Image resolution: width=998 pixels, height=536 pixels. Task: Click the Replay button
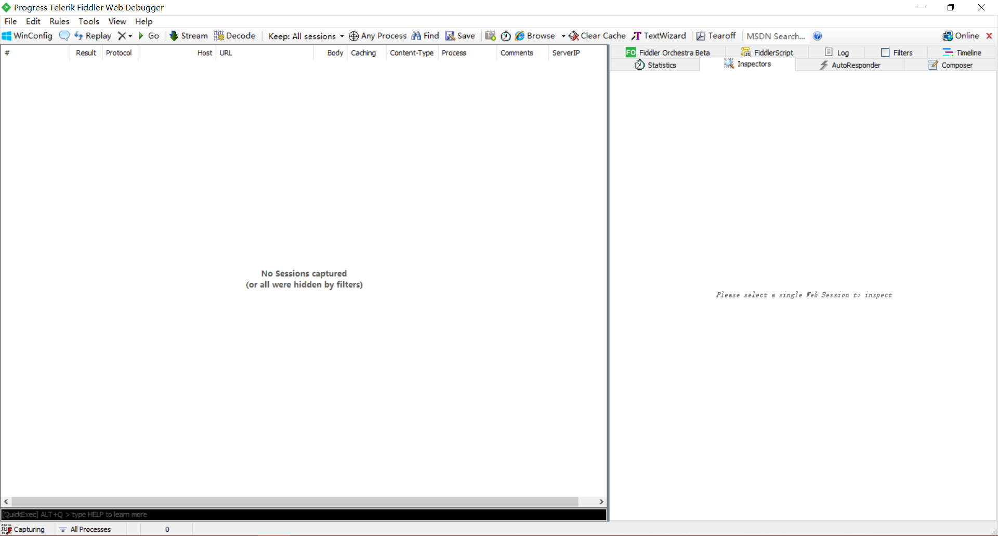(93, 36)
